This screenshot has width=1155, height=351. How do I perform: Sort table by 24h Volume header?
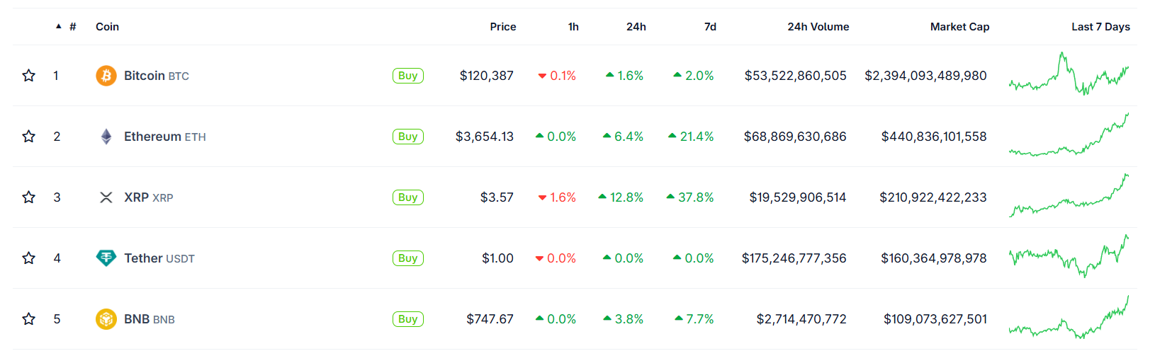point(818,27)
